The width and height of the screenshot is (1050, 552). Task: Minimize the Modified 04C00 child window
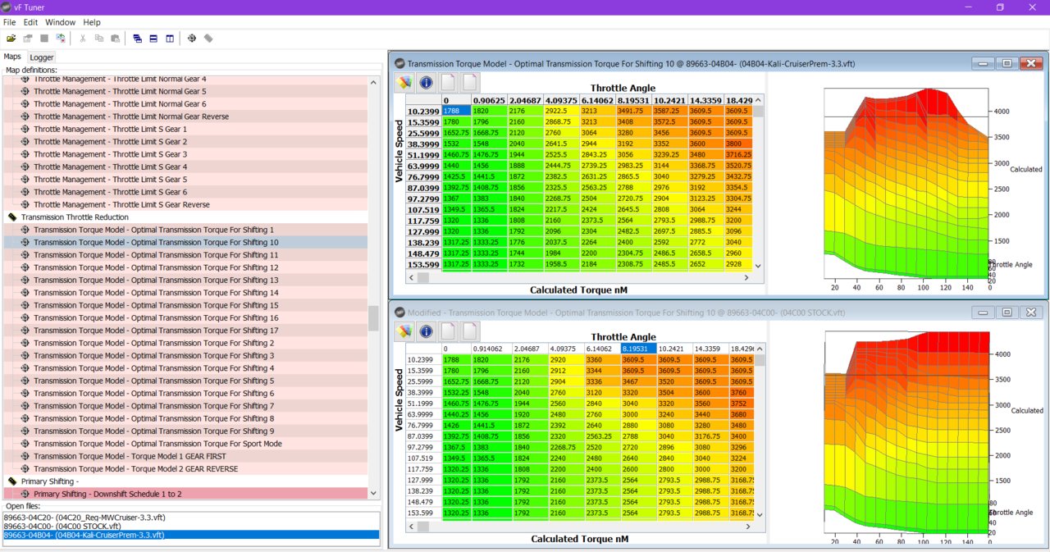982,312
